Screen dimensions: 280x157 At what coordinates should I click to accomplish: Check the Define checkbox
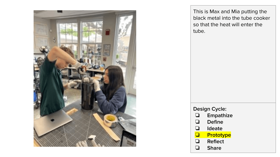click(197, 122)
